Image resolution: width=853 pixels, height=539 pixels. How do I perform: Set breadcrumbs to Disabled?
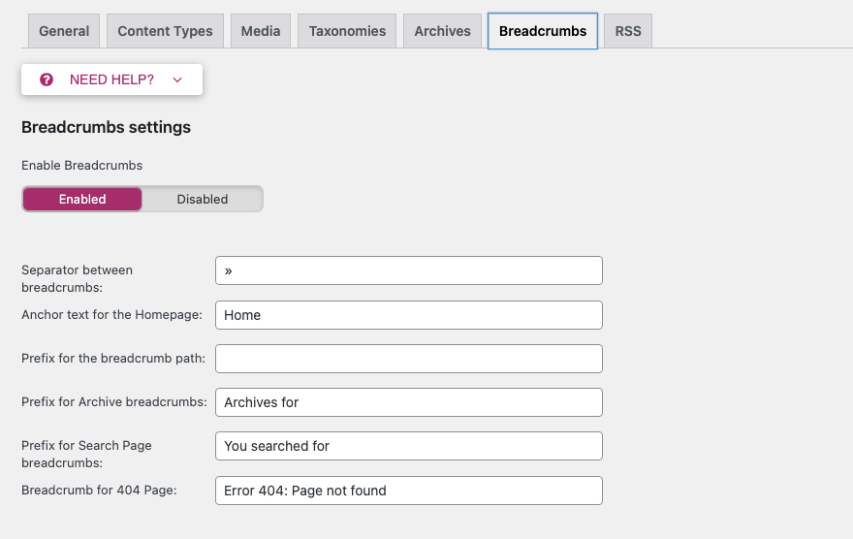click(x=203, y=199)
